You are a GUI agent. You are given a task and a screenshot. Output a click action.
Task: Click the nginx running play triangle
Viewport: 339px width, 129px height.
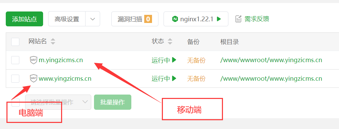(219, 19)
